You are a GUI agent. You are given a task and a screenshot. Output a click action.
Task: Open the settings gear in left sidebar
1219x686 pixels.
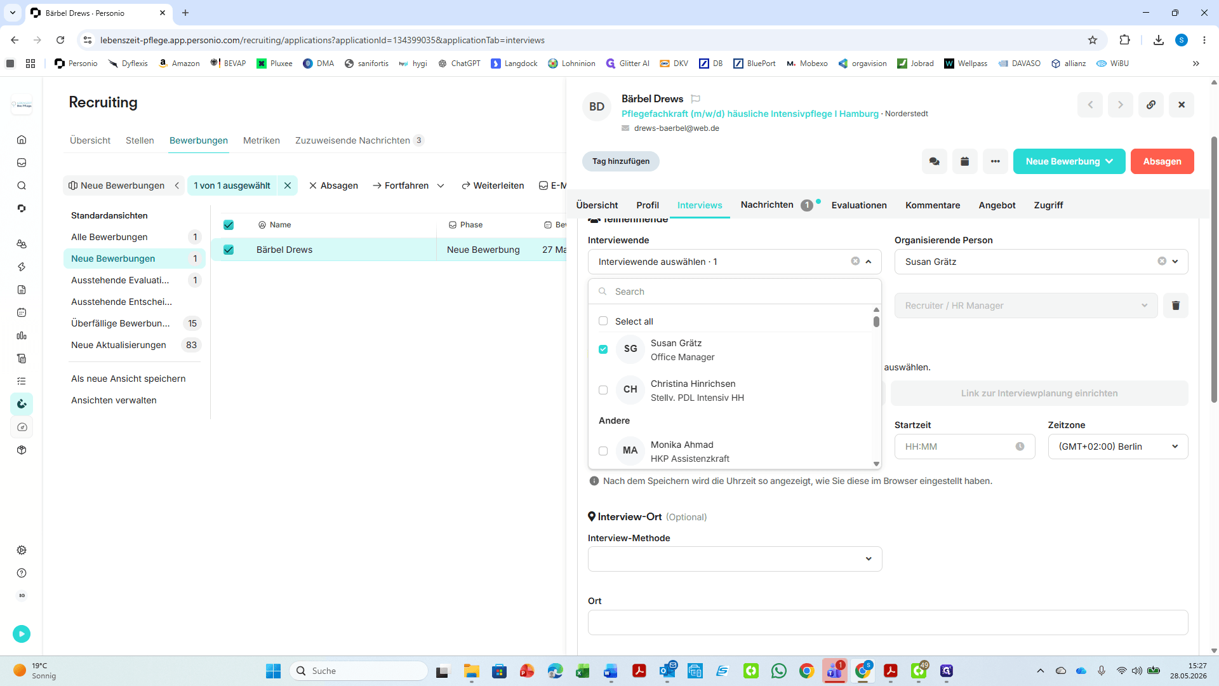coord(22,550)
